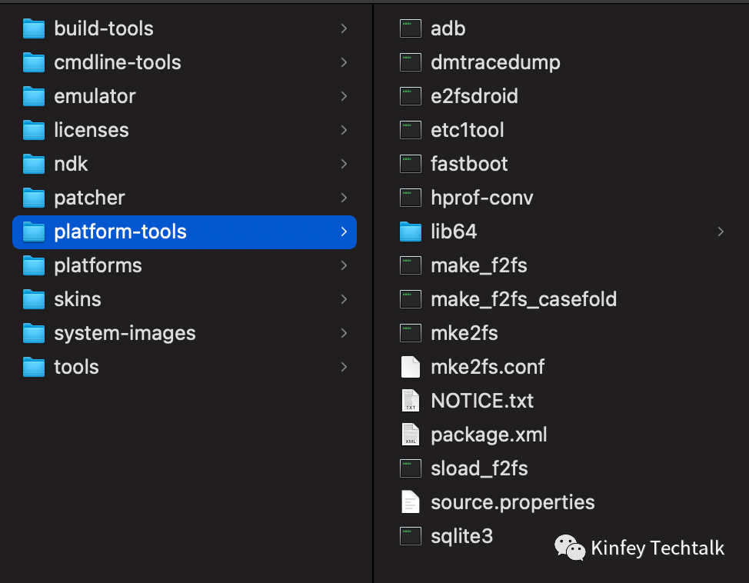
Task: Select the hprof-conv file name
Action: click(481, 198)
